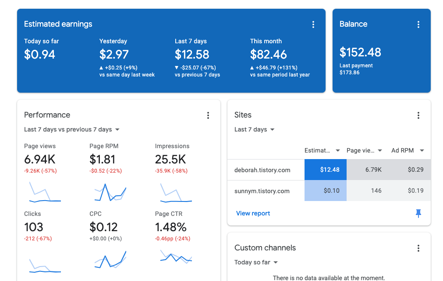Open Balance card three-dot menu
This screenshot has height=281, width=443.
click(x=418, y=24)
